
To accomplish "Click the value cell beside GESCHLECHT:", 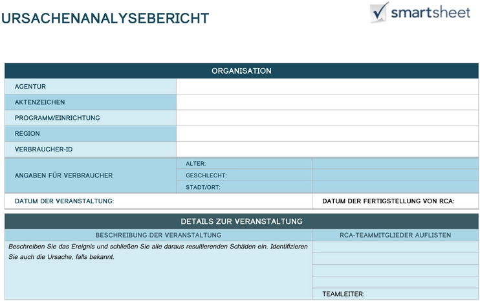I will coord(395,175).
